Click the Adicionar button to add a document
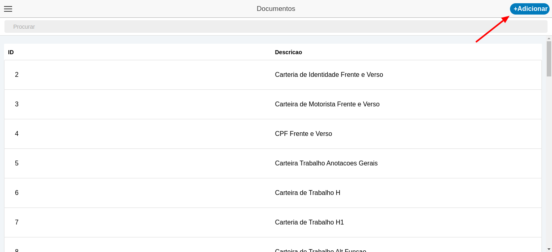 529,8
